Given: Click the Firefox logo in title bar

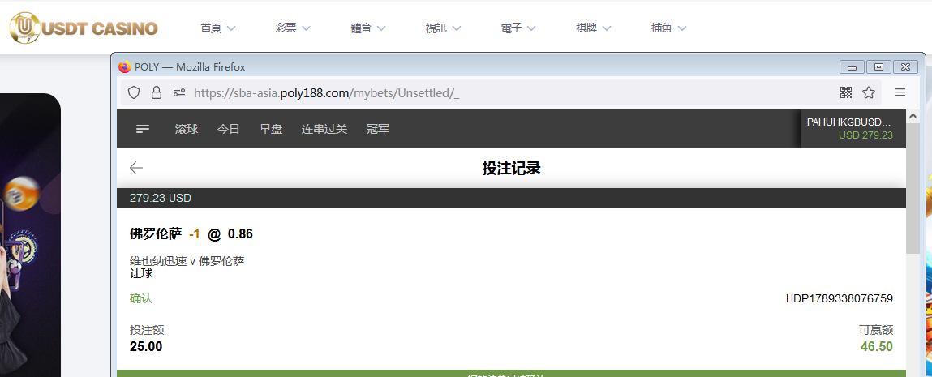Looking at the screenshot, I should pos(124,67).
